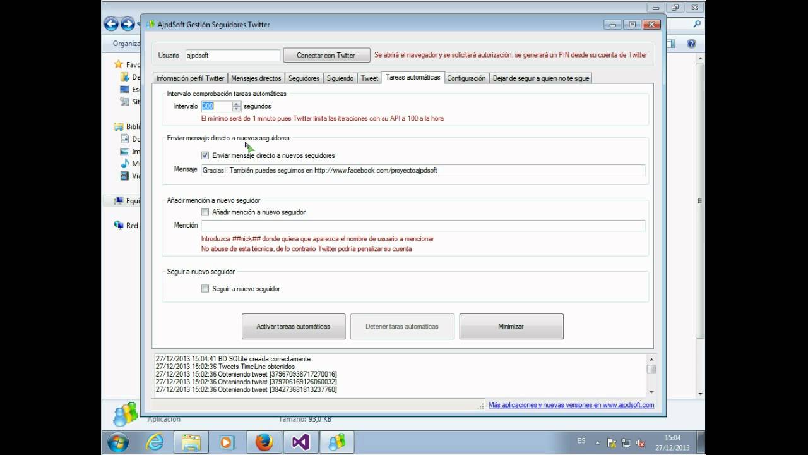
Task: Open the Tweet tab
Action: pos(369,78)
